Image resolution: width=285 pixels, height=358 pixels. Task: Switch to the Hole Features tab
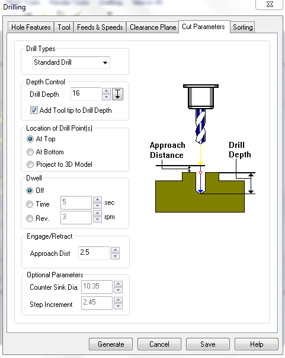click(x=31, y=27)
